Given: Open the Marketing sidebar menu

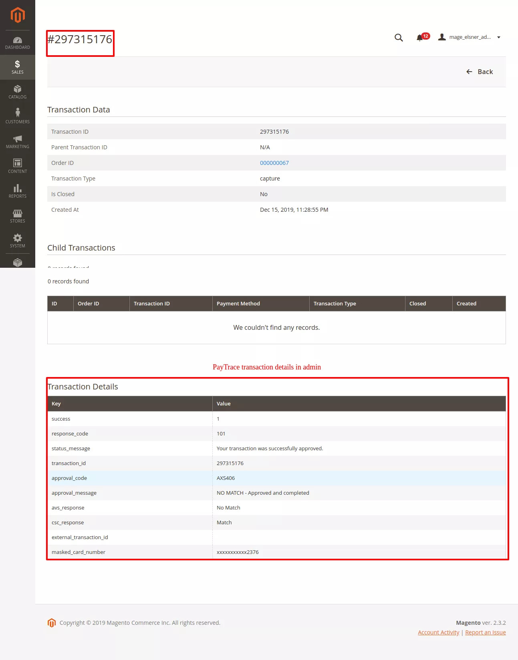Looking at the screenshot, I should point(18,141).
